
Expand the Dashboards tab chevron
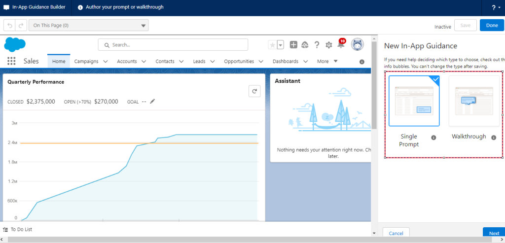click(305, 61)
